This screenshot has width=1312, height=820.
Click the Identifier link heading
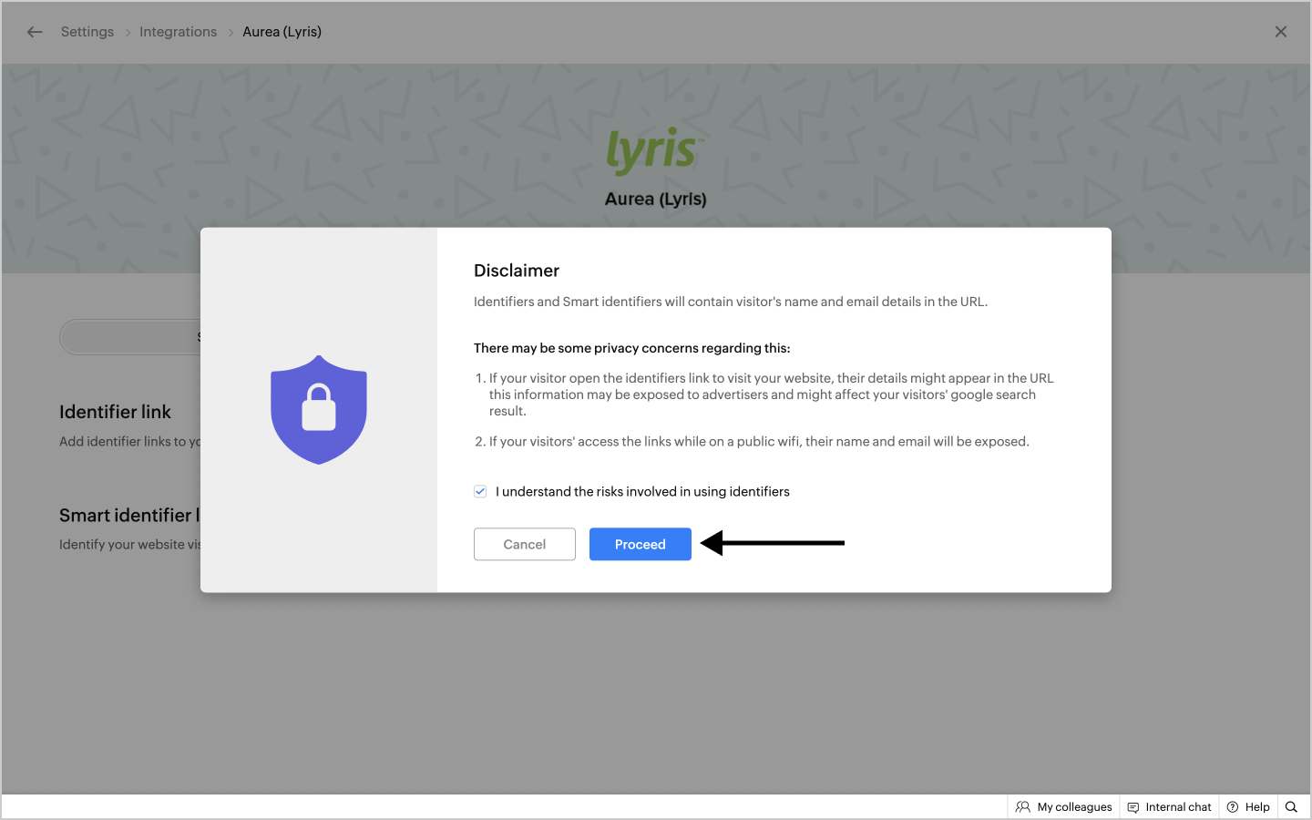[116, 412]
